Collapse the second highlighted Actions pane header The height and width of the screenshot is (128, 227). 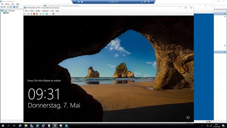coord(225,52)
